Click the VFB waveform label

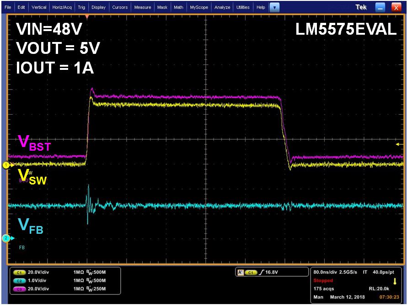pyautogui.click(x=31, y=226)
